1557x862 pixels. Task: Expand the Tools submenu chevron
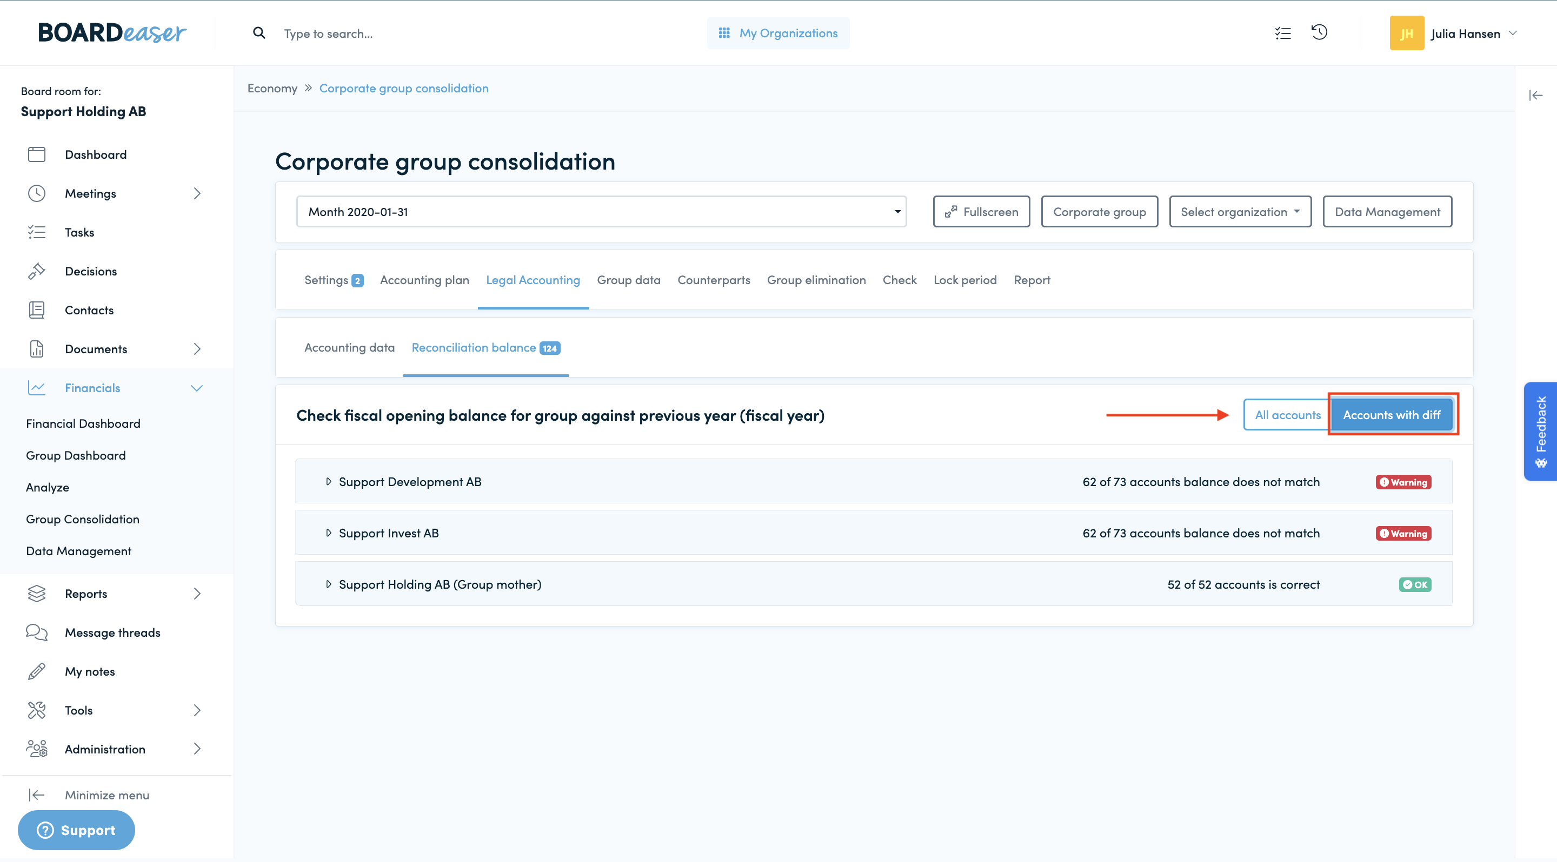[197, 710]
